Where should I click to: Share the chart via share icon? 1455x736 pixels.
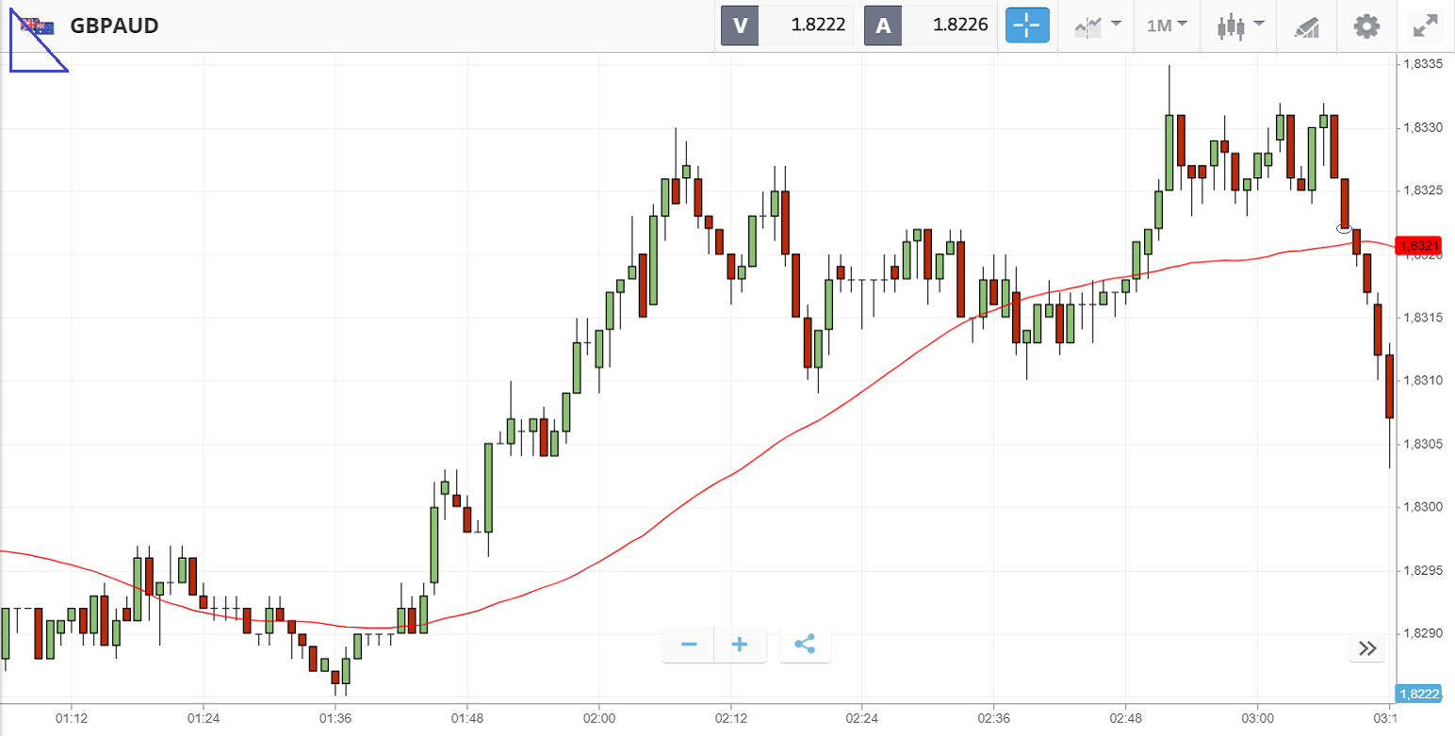[x=804, y=646]
